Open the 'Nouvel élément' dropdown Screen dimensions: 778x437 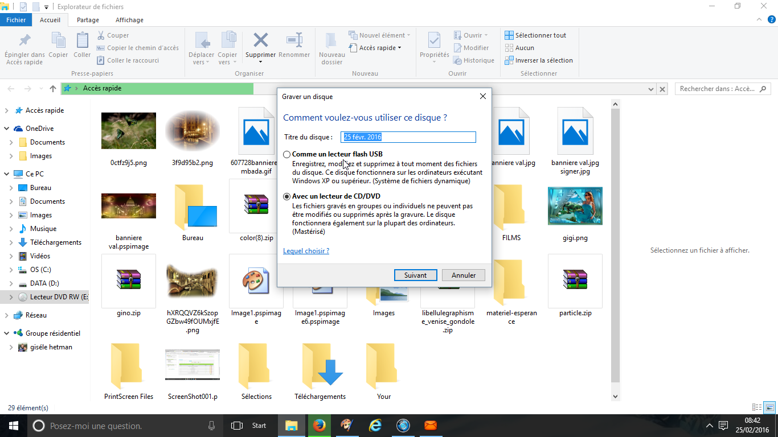(378, 35)
